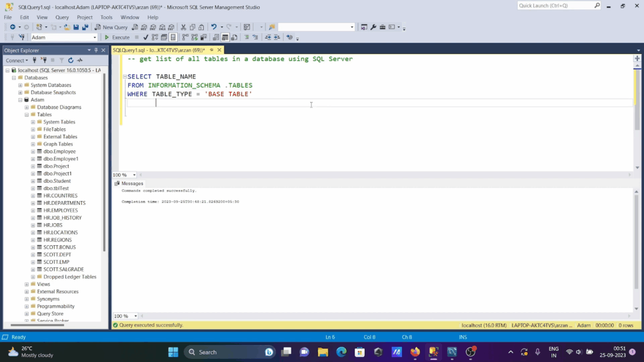Viewport: 644px width, 362px height.
Task: Click the Activity Monitor icon in Object Explorer
Action: pos(80,60)
